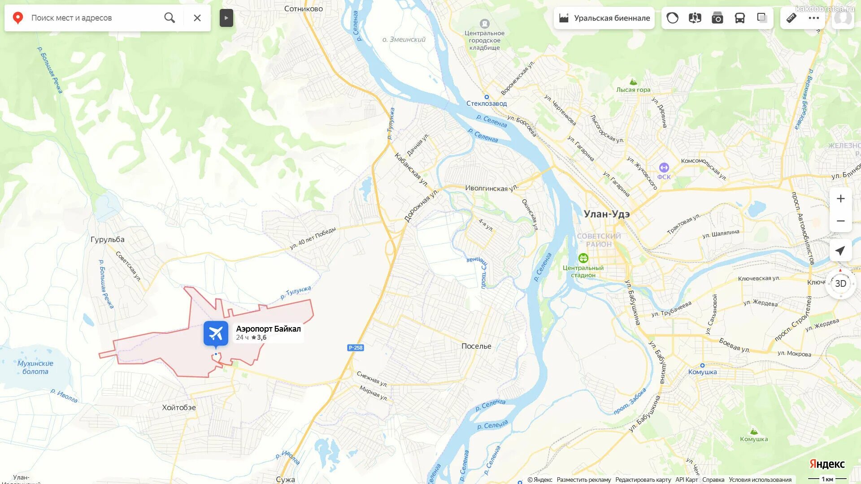Click the user profile avatar
861x484 pixels.
843,18
